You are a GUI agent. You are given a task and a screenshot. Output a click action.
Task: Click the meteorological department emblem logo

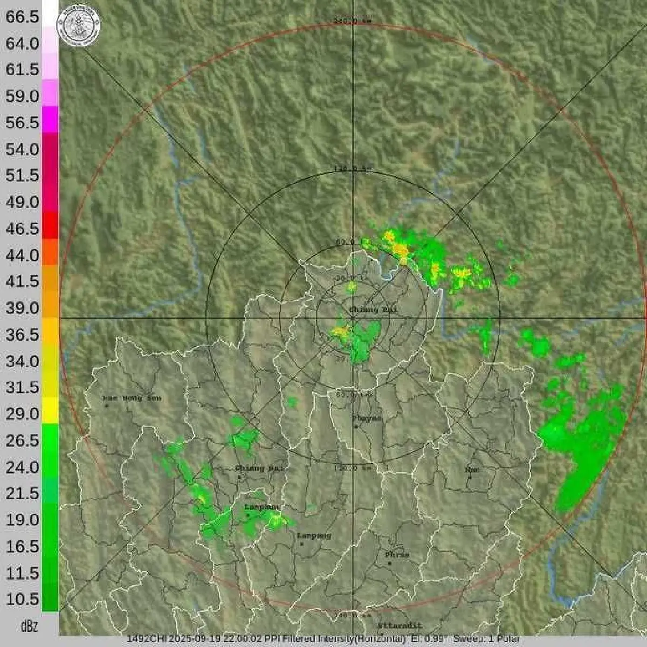coord(79,26)
